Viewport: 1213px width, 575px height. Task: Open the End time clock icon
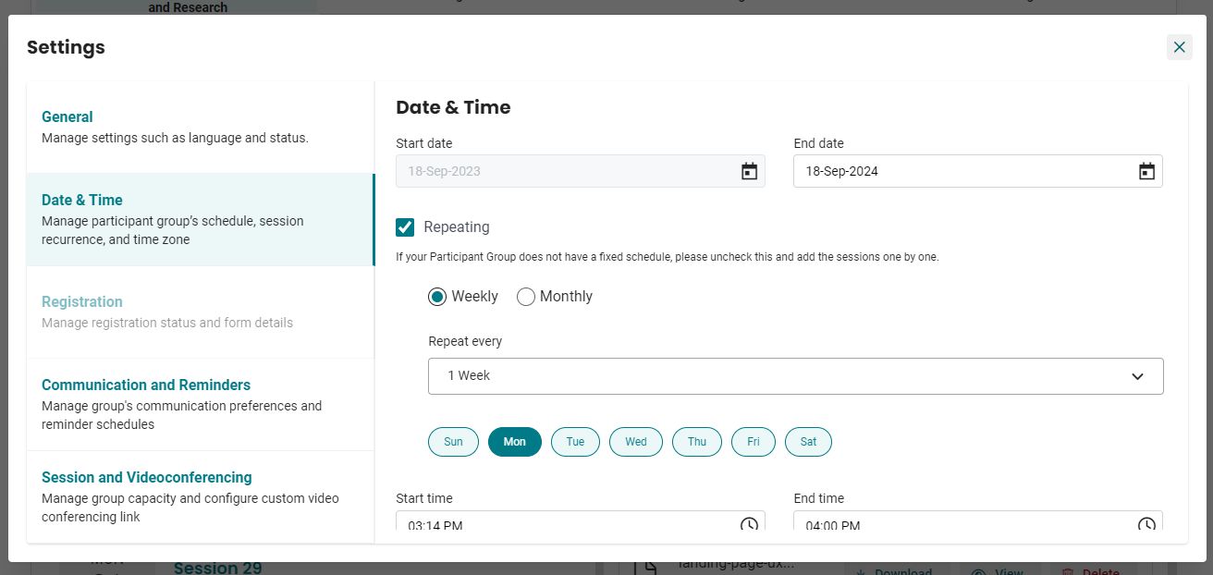click(1146, 523)
